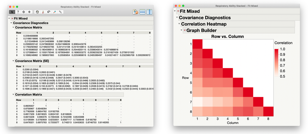Click the legend tick label 1.0
This screenshot has width=308, height=134.
282,49
